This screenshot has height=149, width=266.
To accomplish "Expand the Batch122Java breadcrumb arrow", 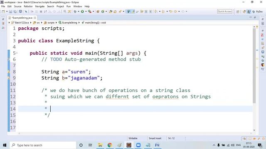I will [x=31, y=22].
